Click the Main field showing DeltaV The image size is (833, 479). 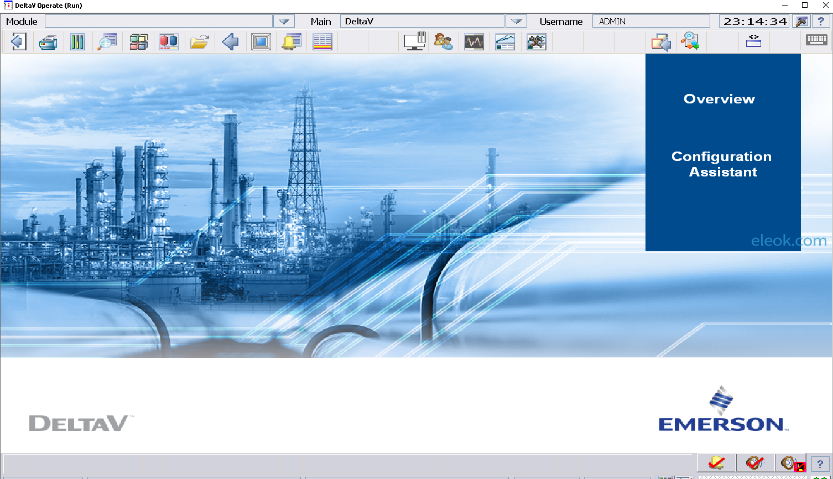click(x=422, y=22)
